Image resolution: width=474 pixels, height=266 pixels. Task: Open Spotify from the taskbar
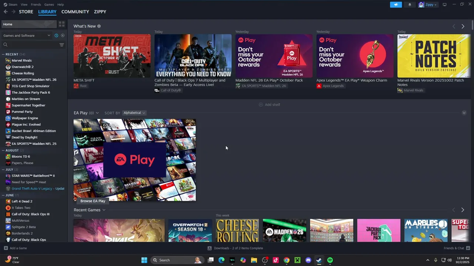tap(330, 260)
